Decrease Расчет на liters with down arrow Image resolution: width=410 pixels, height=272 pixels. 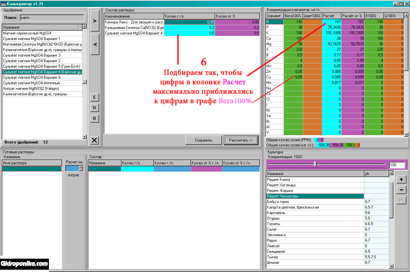81,170
